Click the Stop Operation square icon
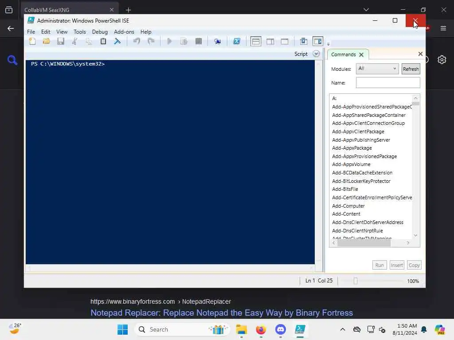454x340 pixels. (198, 41)
